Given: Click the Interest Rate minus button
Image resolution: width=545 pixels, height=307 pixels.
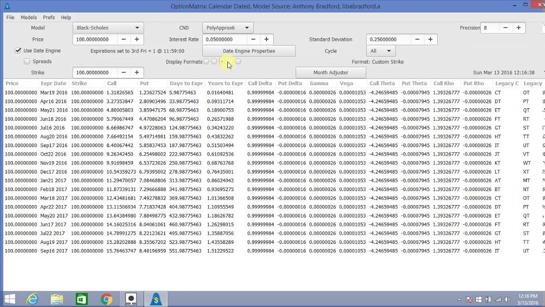Looking at the screenshot, I should 253,39.
